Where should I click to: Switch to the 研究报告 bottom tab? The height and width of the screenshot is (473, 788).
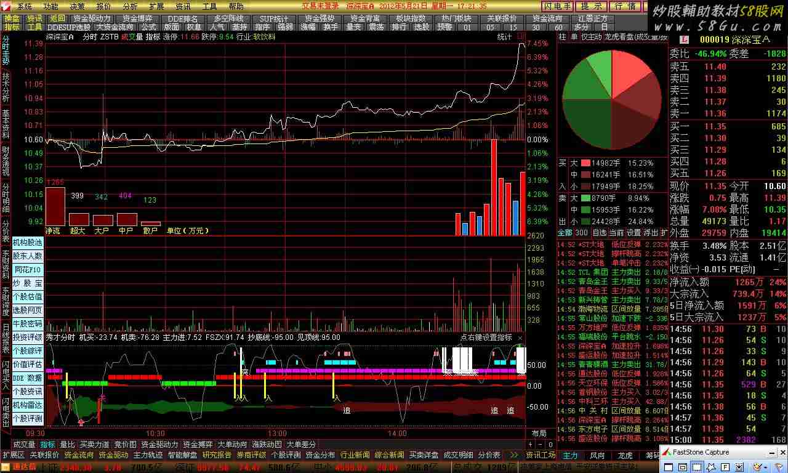point(217,455)
